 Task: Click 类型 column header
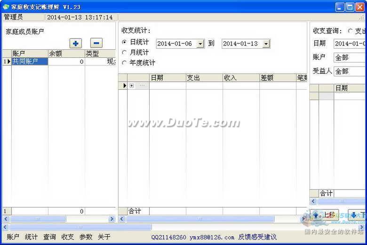click(100, 54)
